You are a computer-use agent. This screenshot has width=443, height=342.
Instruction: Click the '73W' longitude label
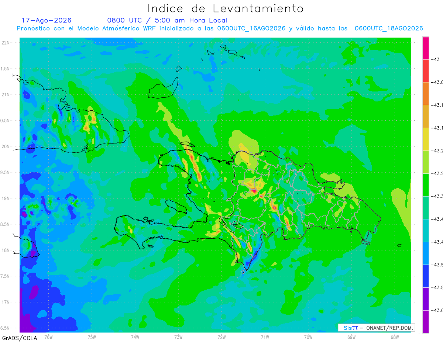[178, 337]
